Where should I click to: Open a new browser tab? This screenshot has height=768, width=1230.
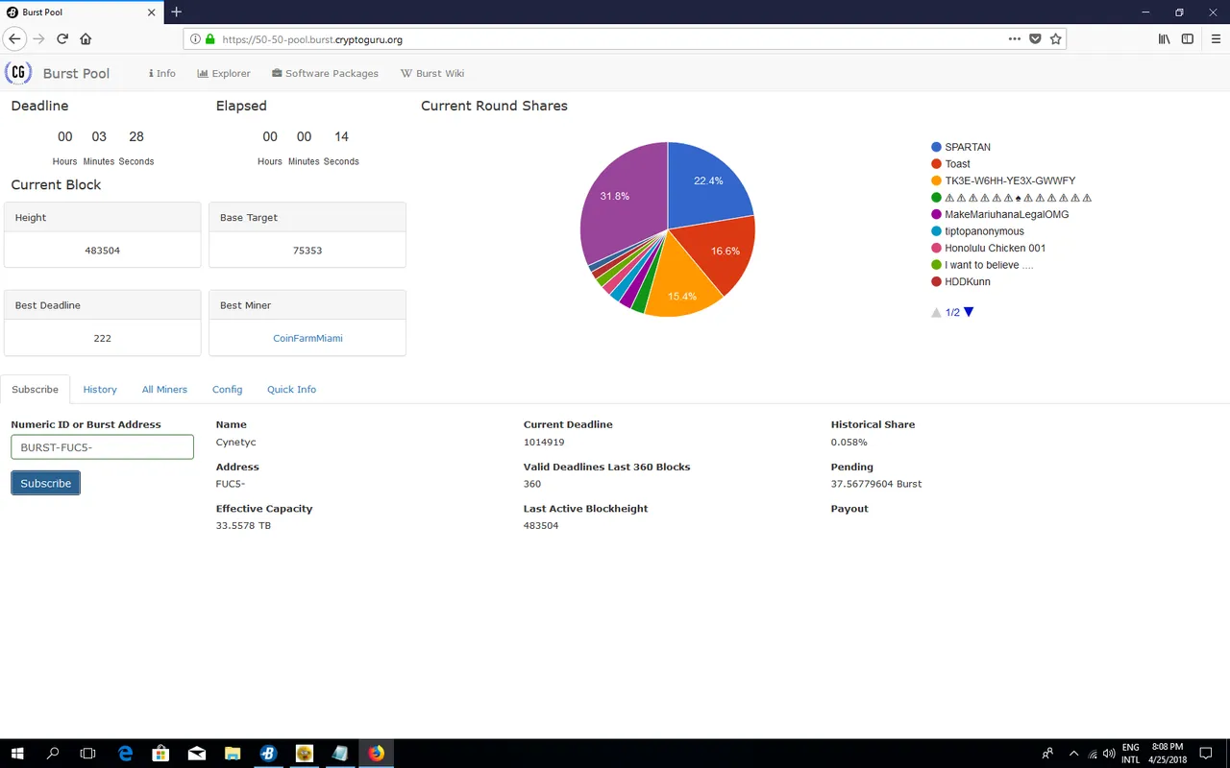coord(176,12)
